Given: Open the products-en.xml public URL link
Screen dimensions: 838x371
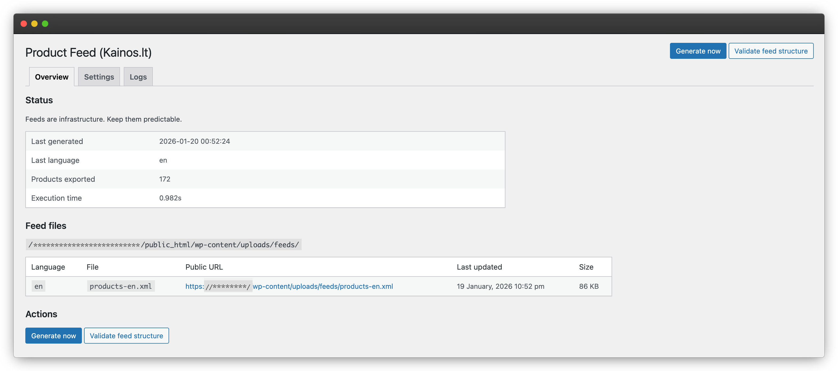Looking at the screenshot, I should coord(289,286).
